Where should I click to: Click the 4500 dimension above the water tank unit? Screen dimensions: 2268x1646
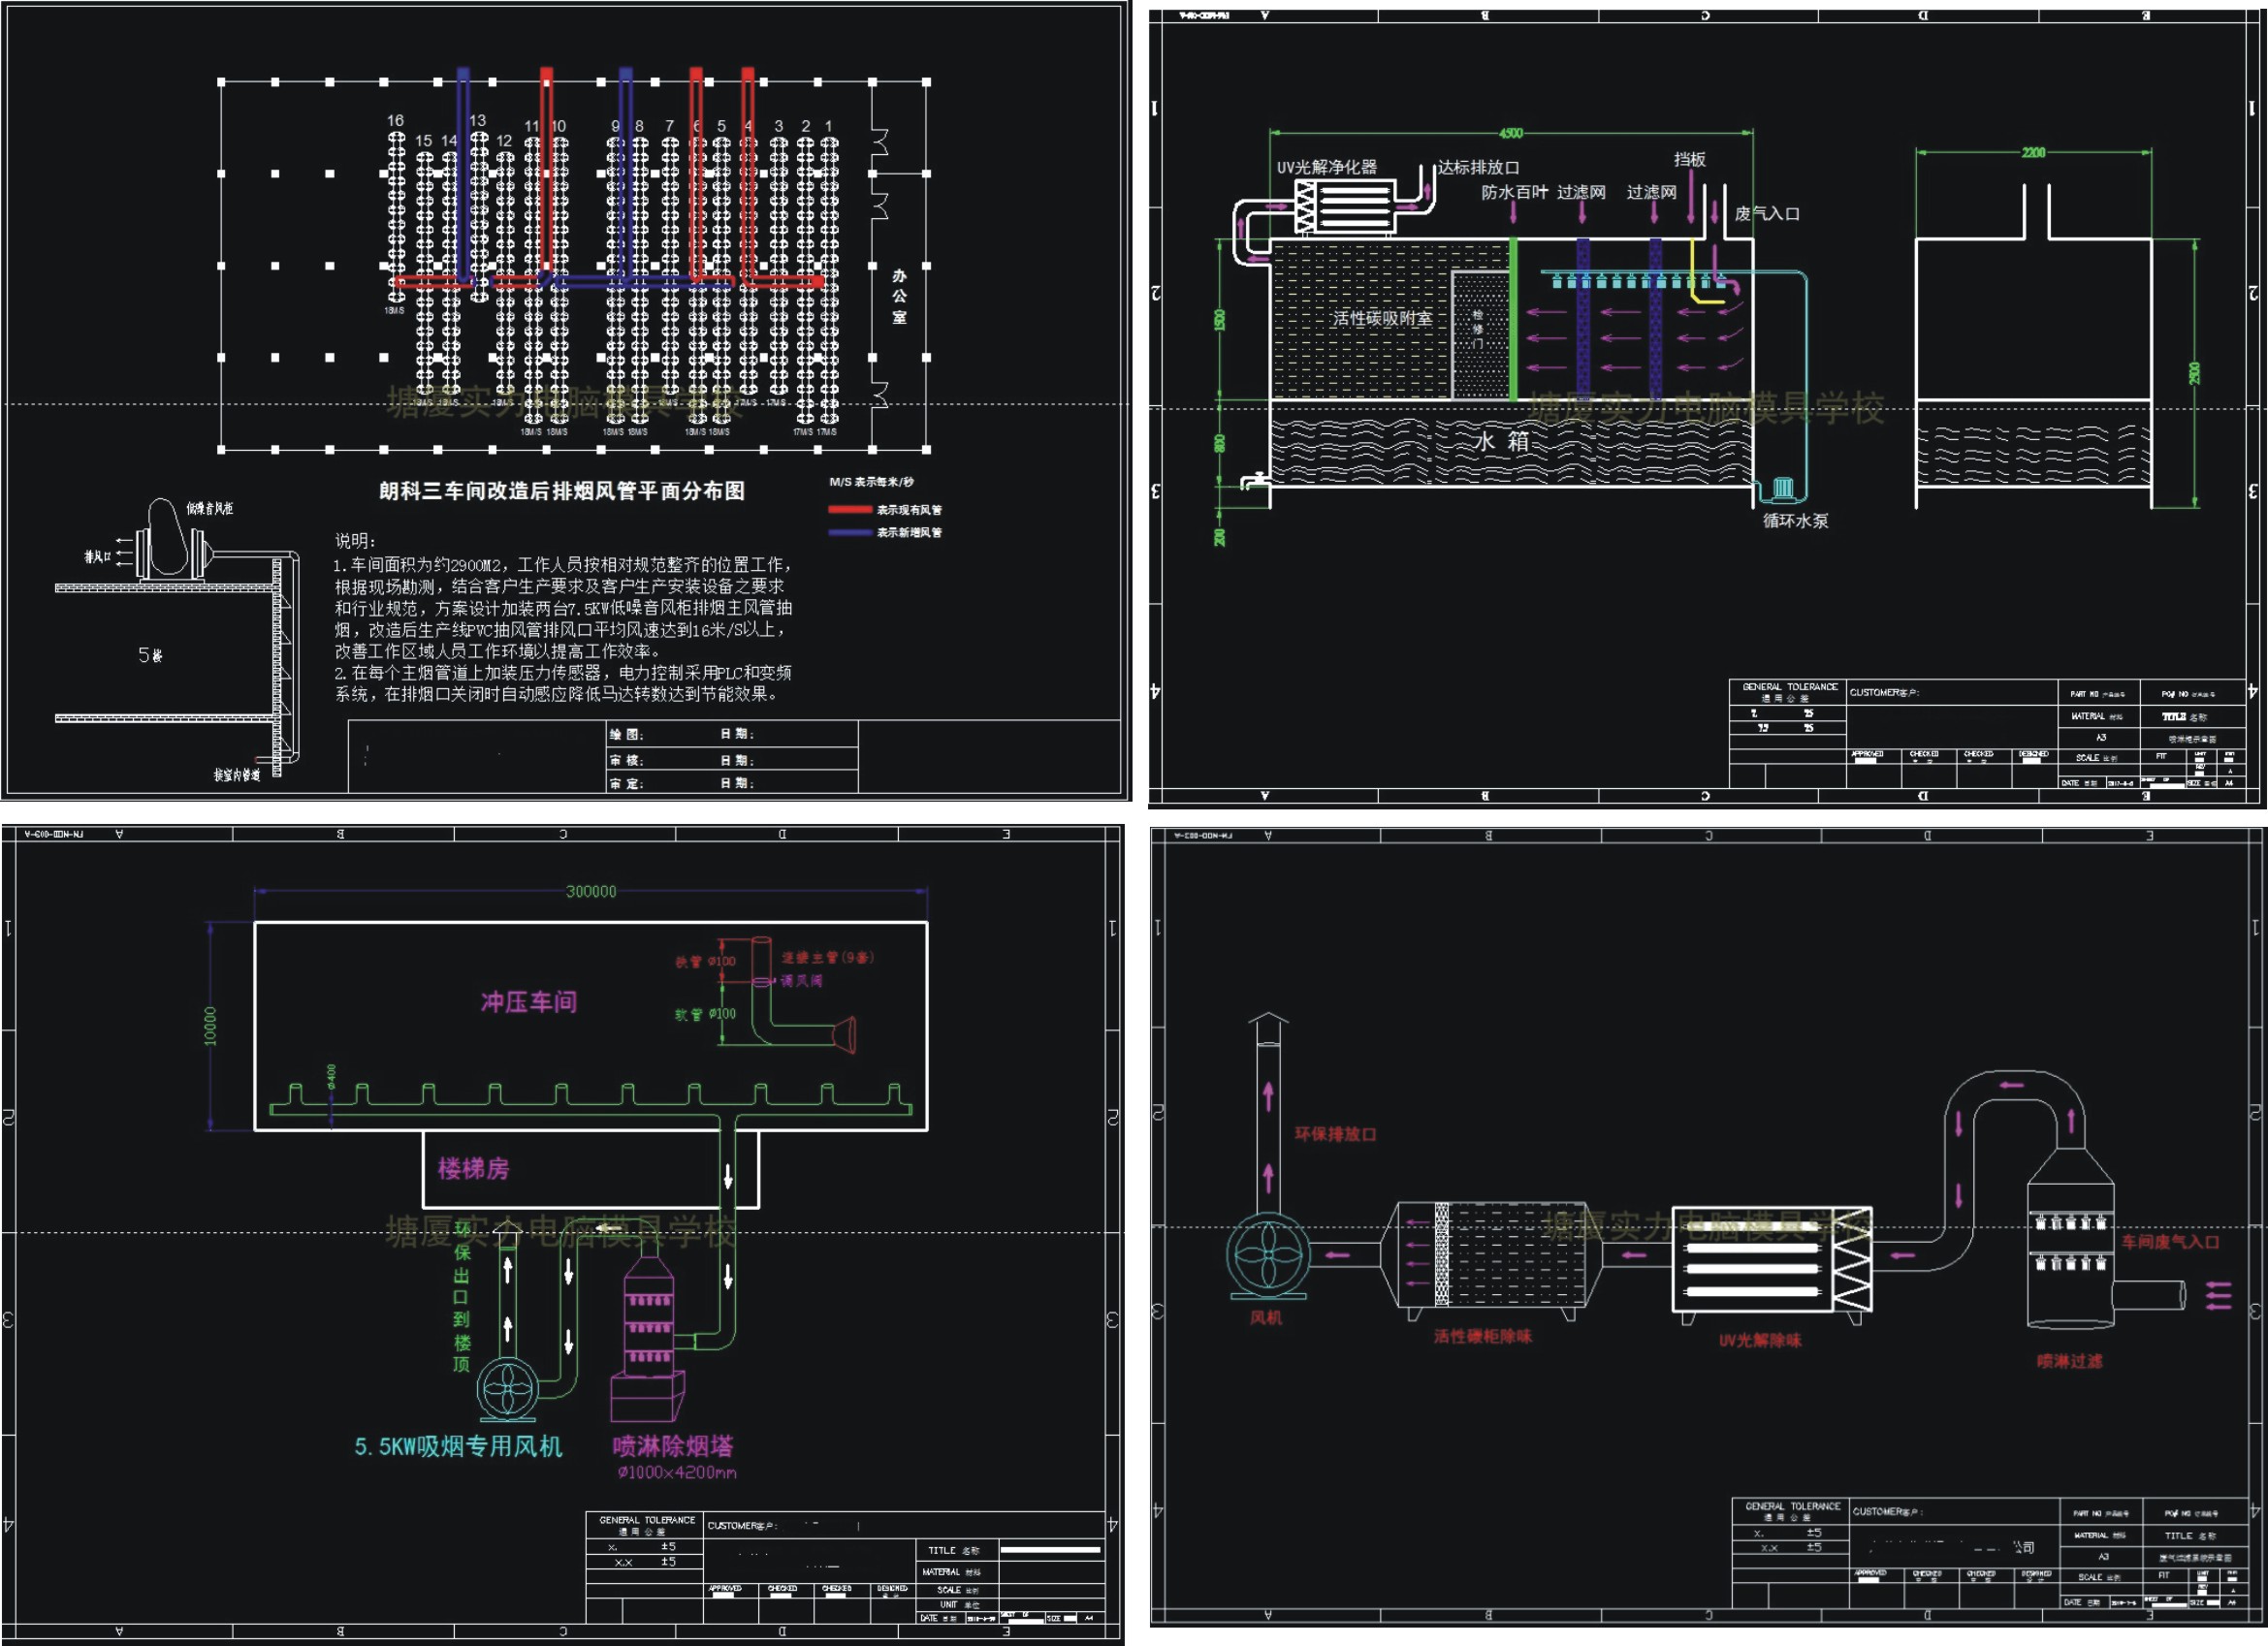click(1510, 133)
